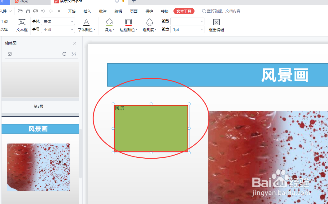Image resolution: width=328 pixels, height=204 pixels.
Task: Click the thumbnail zoom slider handle
Action: (64, 54)
